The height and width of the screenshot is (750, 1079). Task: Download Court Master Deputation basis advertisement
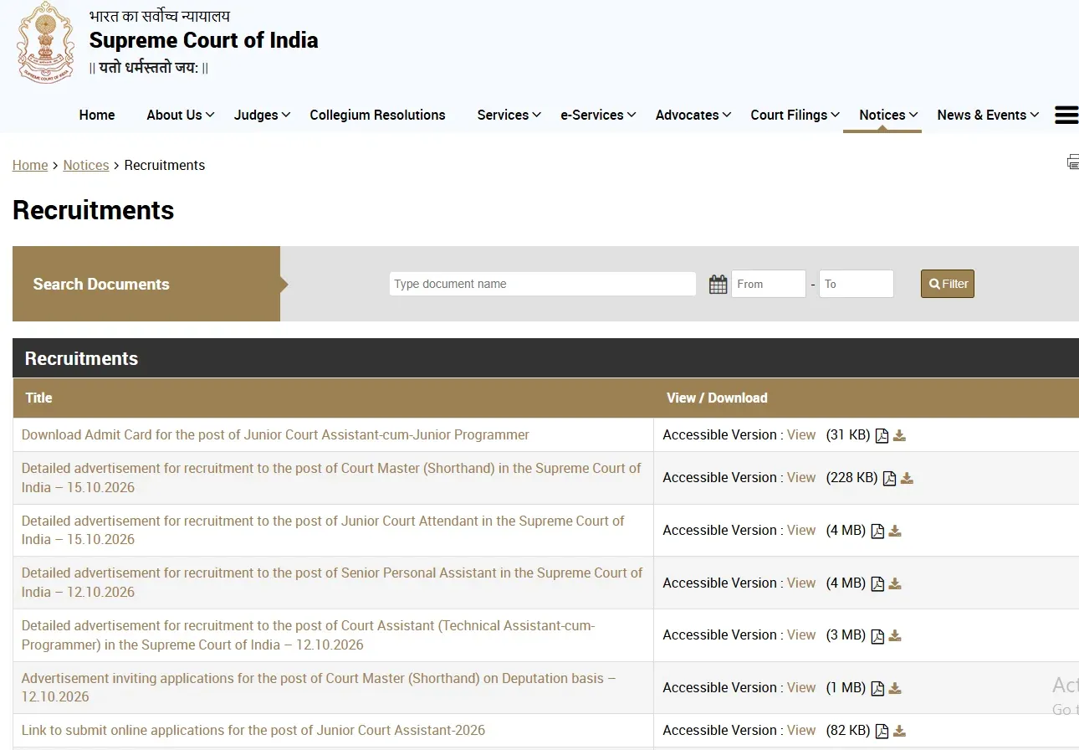895,688
